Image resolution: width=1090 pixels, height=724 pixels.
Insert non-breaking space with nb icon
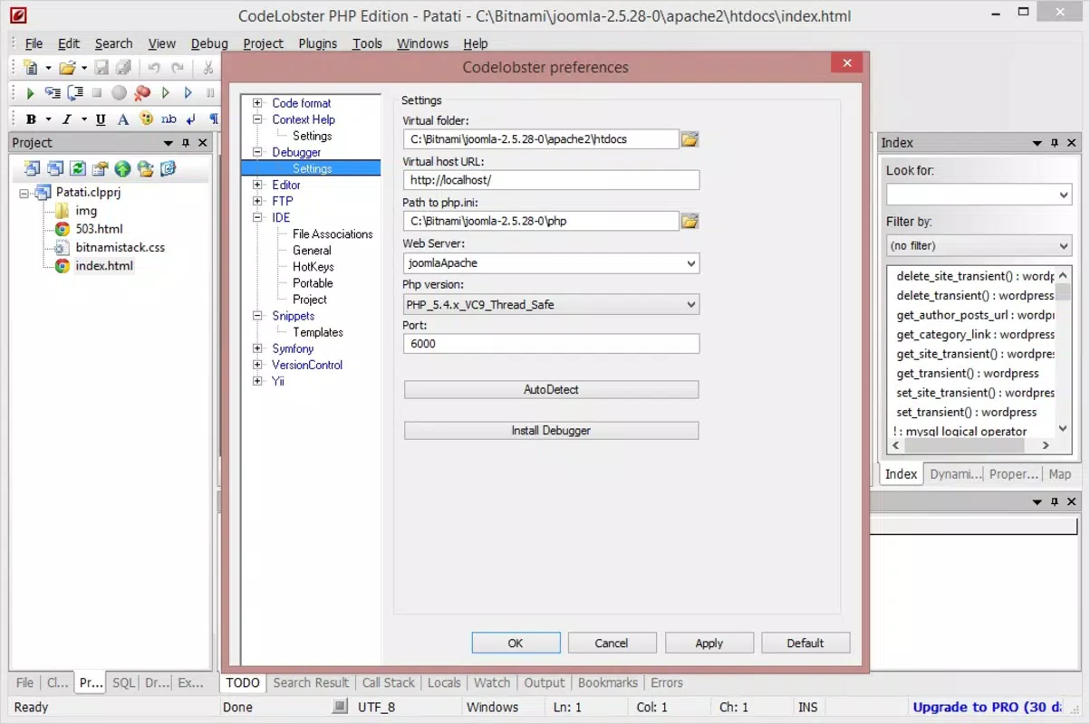(169, 119)
